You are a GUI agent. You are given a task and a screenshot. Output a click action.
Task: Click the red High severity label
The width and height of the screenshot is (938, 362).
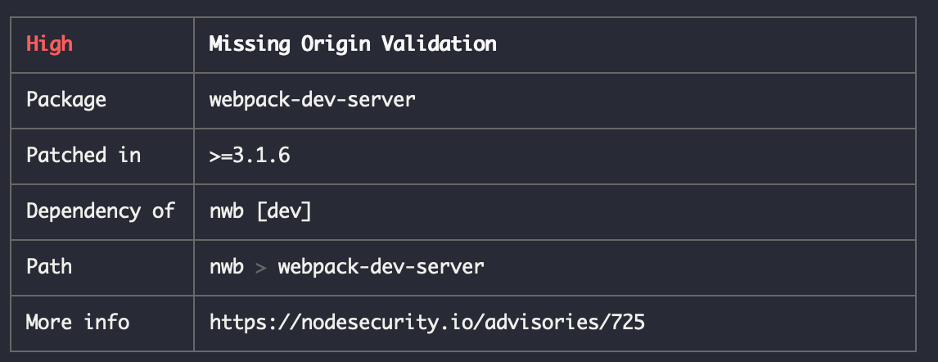click(50, 43)
